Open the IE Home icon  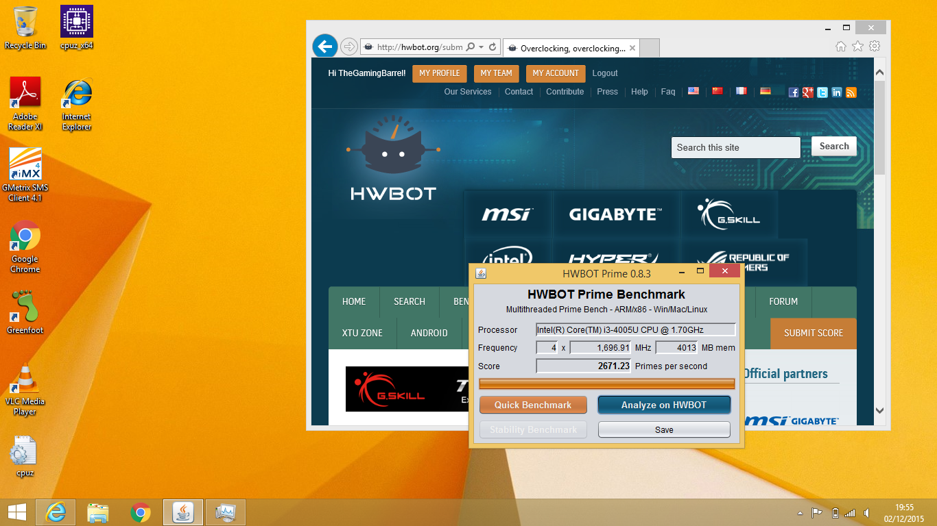tap(841, 46)
